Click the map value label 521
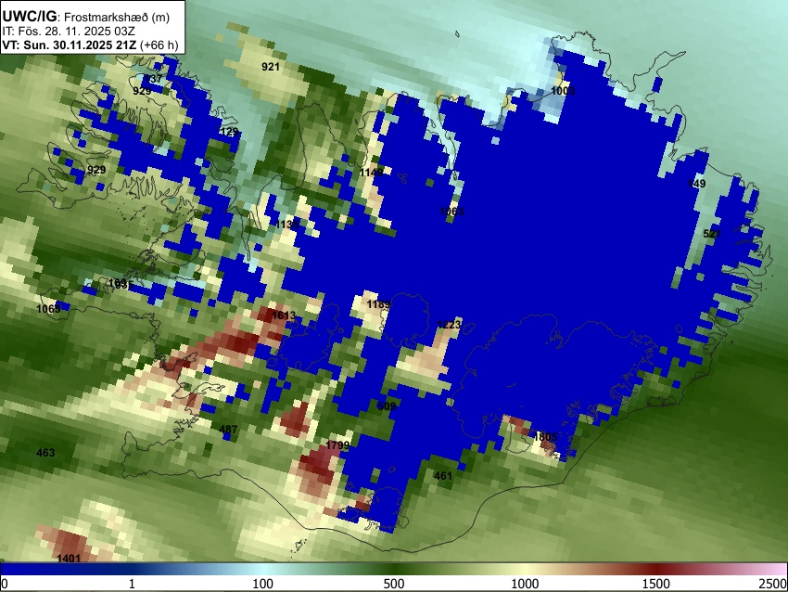The height and width of the screenshot is (592, 788). (712, 234)
